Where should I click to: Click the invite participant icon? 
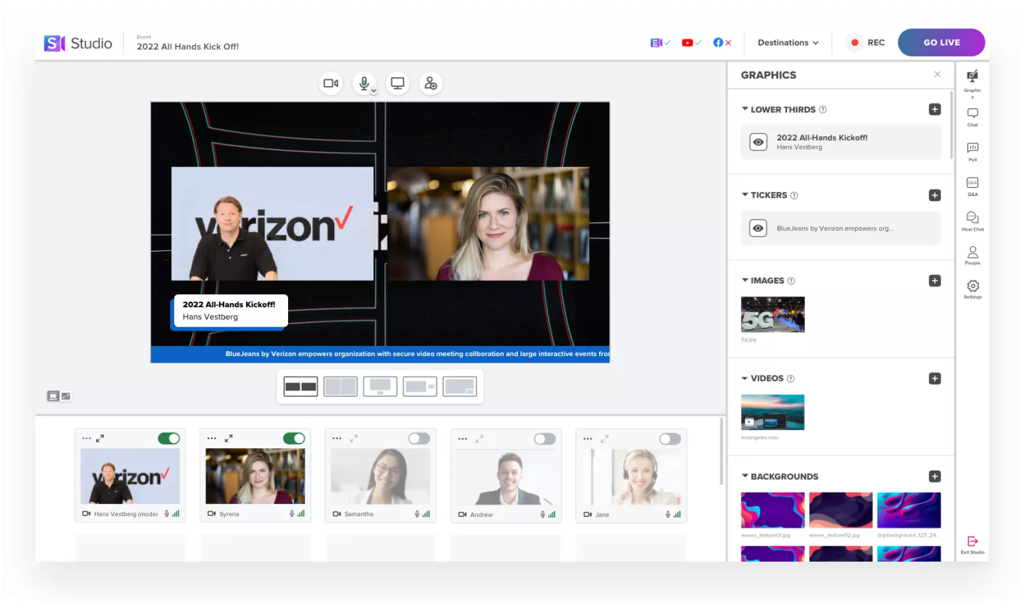[430, 83]
